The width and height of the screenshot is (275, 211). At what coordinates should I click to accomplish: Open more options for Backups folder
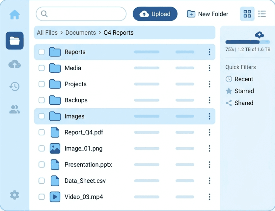[x=209, y=100]
